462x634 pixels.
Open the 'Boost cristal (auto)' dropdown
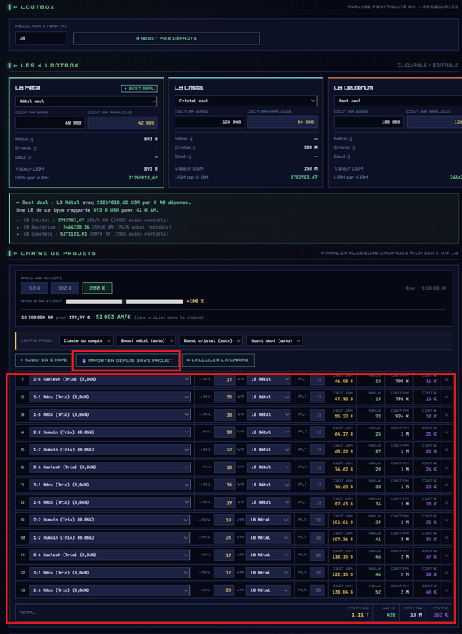tap(211, 341)
